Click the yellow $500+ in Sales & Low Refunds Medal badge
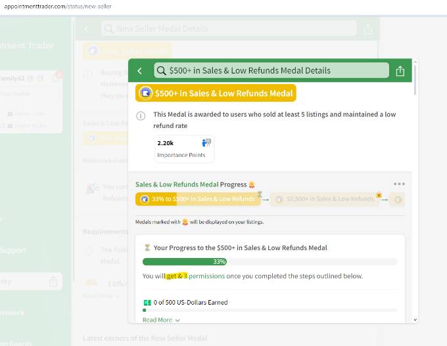 click(216, 93)
